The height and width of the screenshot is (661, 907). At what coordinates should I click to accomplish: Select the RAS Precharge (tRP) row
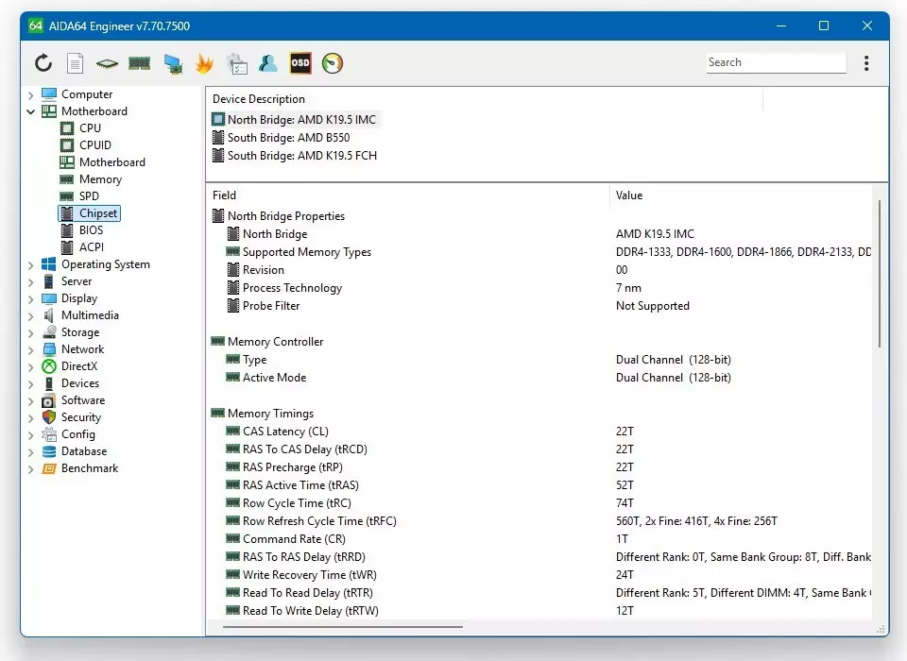click(x=540, y=467)
